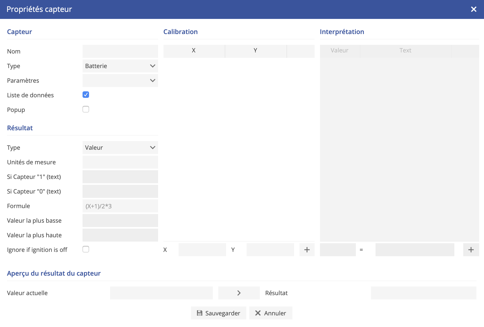Click the Y column header in Calibration
This screenshot has height=327, width=484.
255,51
